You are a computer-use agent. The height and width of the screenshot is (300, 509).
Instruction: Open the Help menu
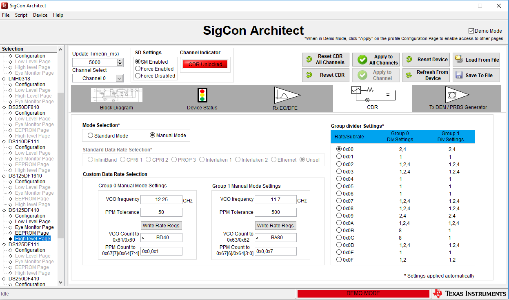(x=58, y=15)
